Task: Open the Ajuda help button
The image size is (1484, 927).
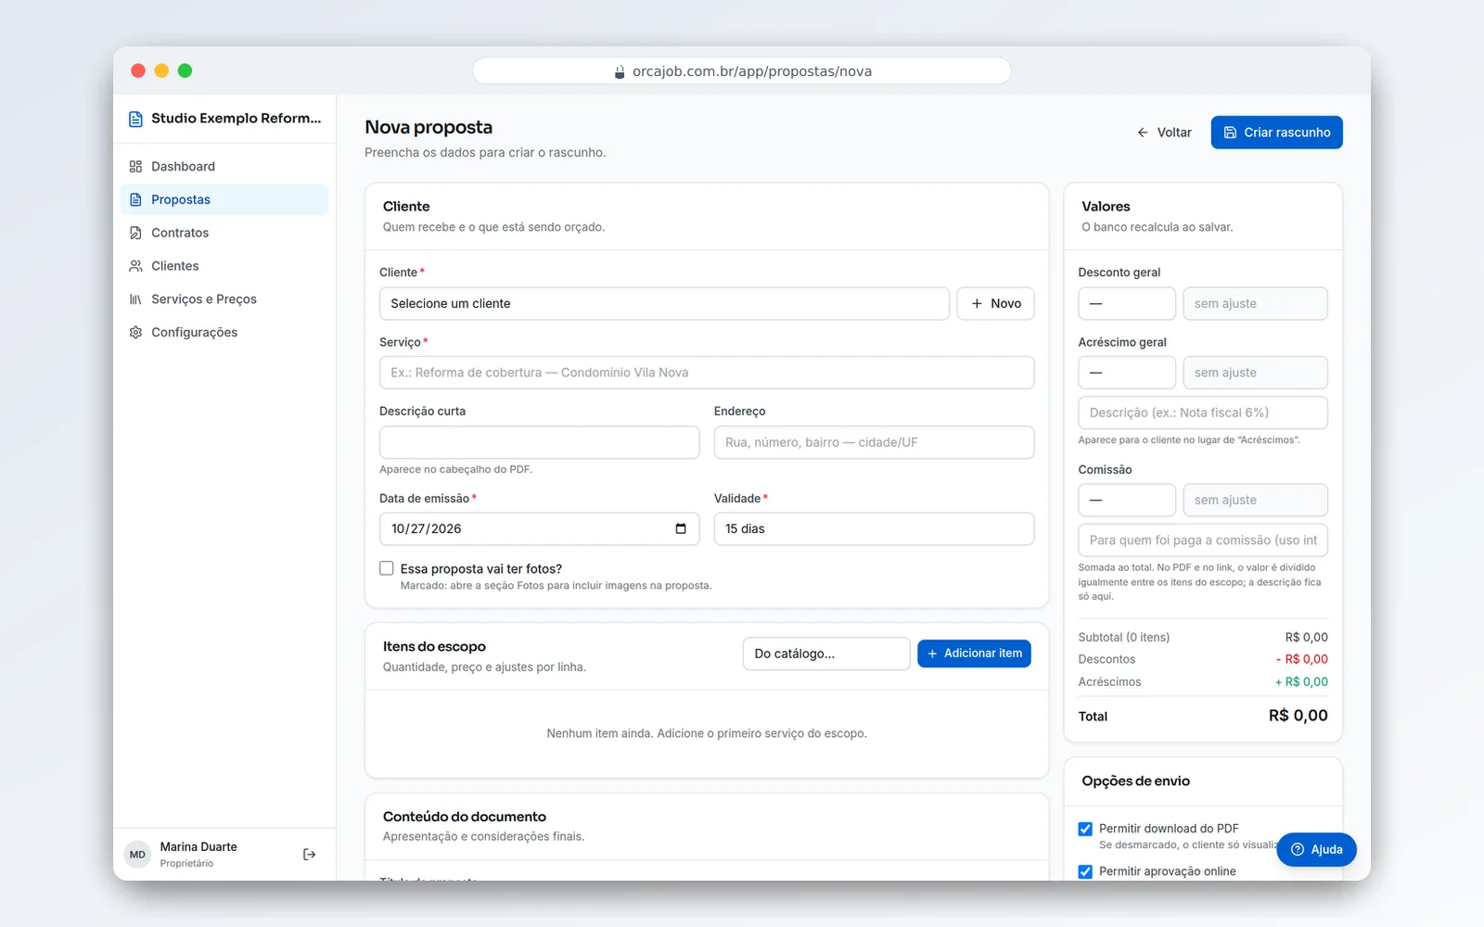Action: click(1316, 849)
